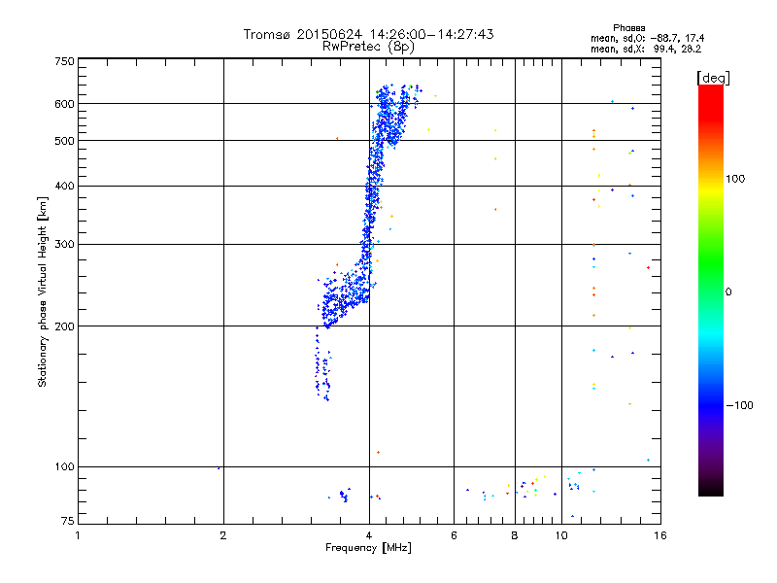
Task: Click the y-axis tick label '600'
Action: pyautogui.click(x=64, y=104)
